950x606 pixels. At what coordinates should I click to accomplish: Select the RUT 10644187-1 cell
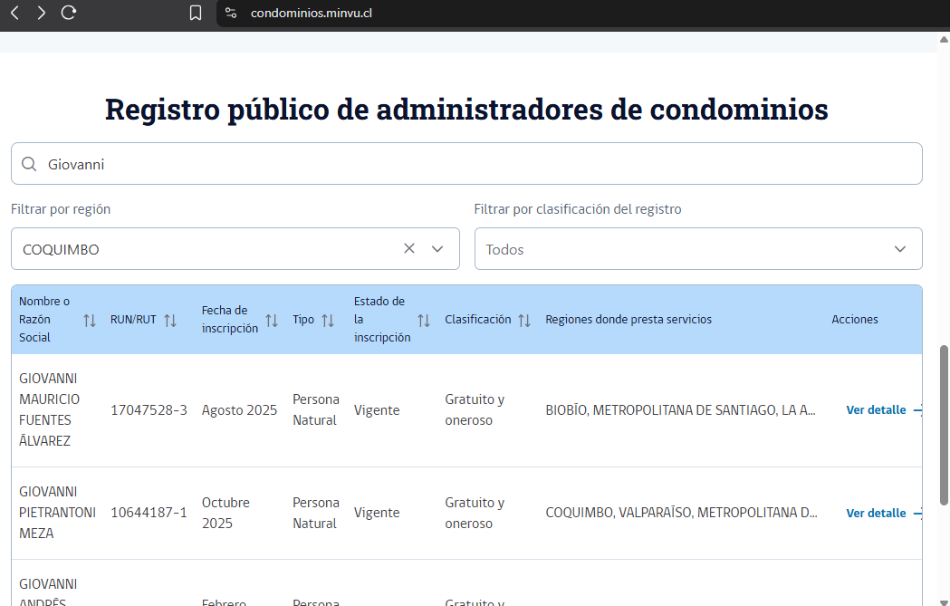pos(149,513)
